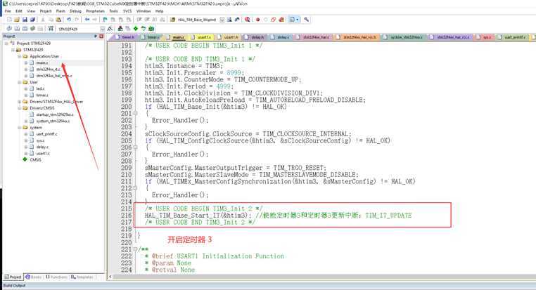Open the Flash menu
Image resolution: width=536 pixels, height=290 pixels.
tap(60, 11)
